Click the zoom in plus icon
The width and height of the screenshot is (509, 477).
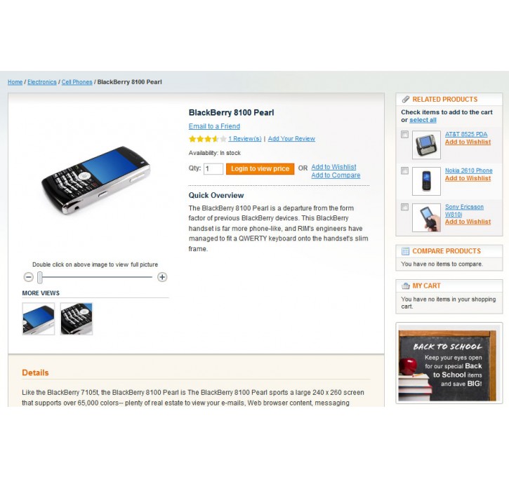click(x=162, y=277)
